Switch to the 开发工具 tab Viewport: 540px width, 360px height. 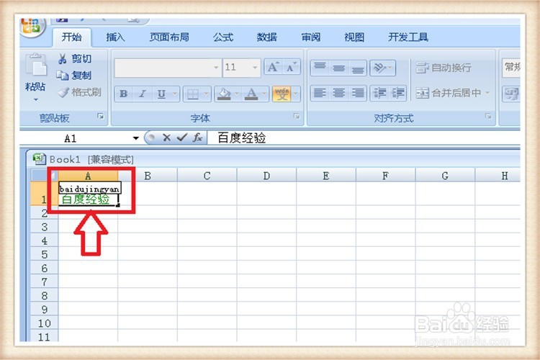pyautogui.click(x=408, y=37)
